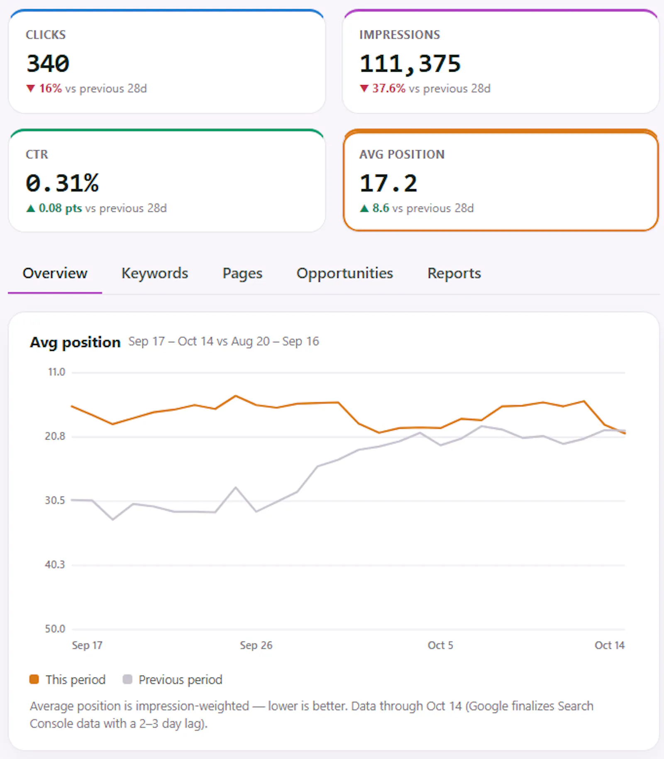
Task: Click the gray Previous period legend swatch
Action: coord(127,679)
